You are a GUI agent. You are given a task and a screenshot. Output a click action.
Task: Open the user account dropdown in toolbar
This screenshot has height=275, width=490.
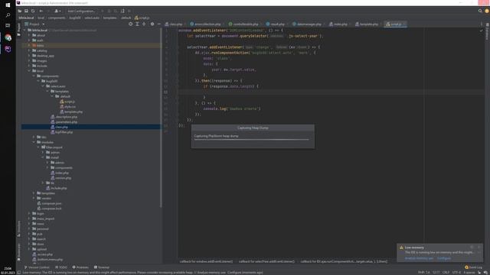point(58,11)
